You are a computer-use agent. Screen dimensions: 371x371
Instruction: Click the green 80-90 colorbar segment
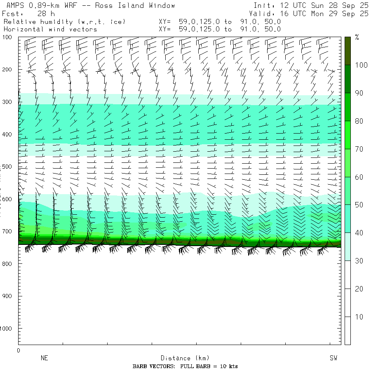tap(348, 107)
